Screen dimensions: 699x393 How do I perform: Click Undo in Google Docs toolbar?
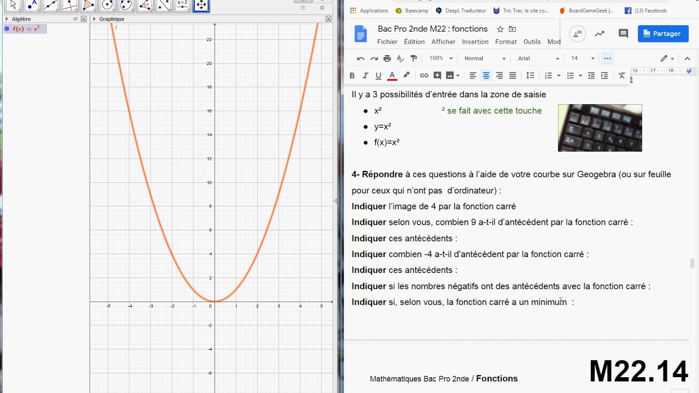coord(360,58)
